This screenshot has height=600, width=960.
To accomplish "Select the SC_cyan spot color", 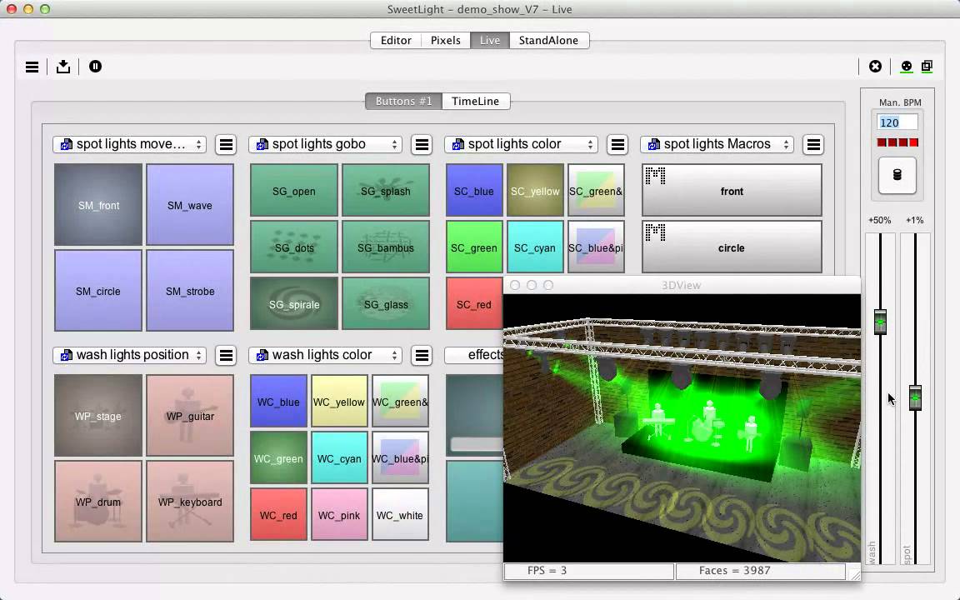I will tap(535, 247).
